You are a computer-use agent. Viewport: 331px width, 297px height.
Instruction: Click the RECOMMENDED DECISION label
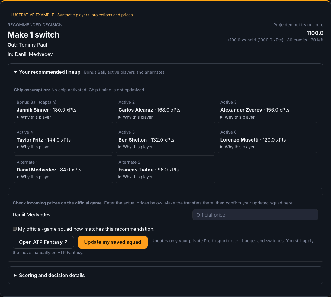coord(35,25)
